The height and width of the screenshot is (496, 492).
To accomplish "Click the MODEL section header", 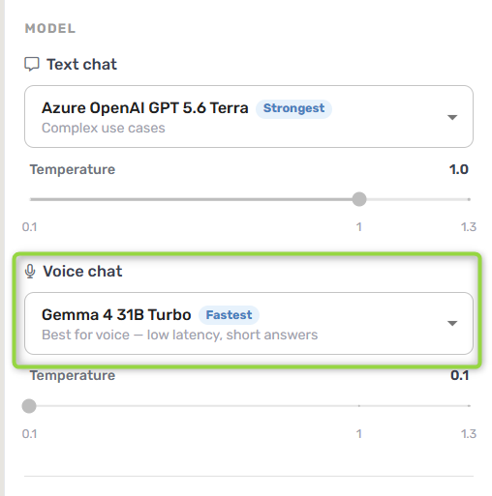I will [50, 28].
